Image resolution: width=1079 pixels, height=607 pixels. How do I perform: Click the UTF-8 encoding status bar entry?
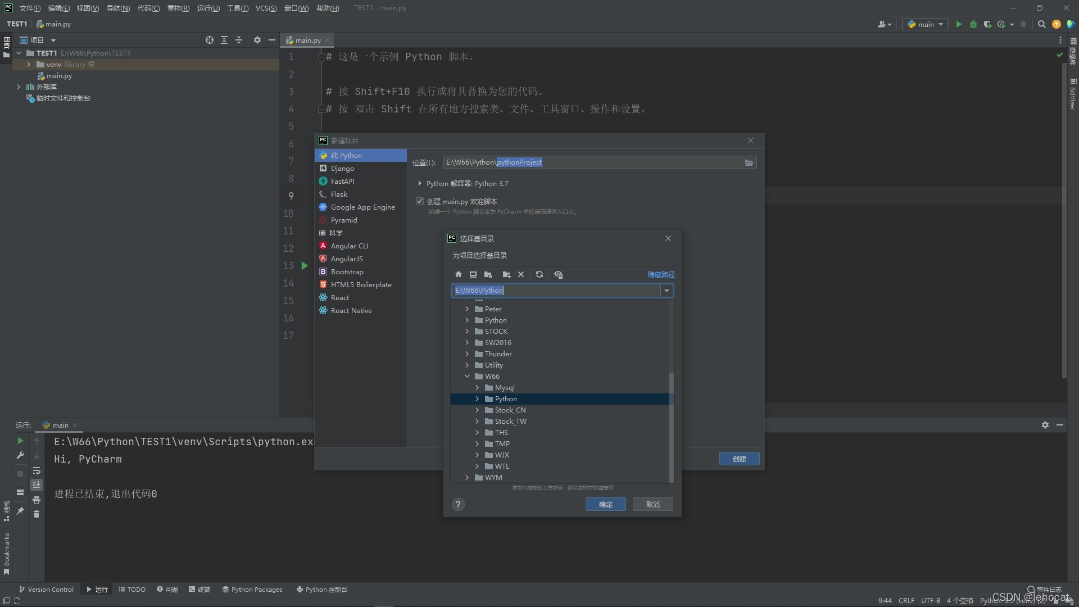click(930, 601)
